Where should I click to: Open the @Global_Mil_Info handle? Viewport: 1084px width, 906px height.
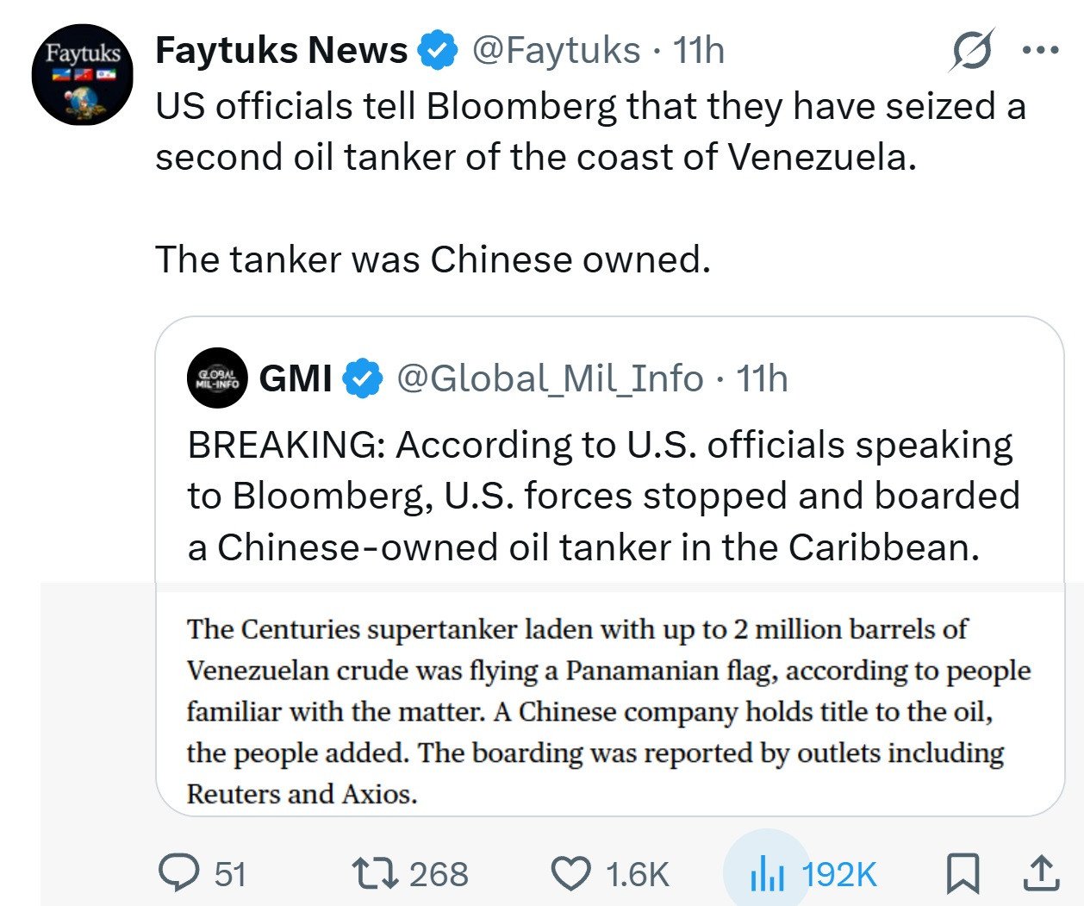[550, 378]
